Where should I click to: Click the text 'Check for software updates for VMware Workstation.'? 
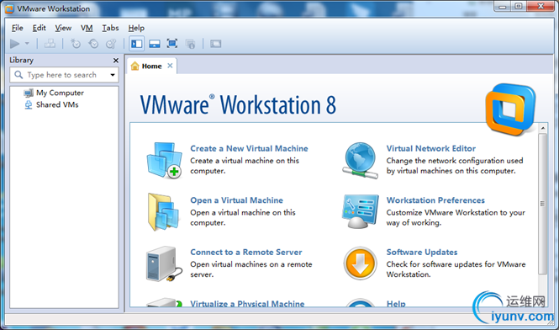(x=456, y=269)
